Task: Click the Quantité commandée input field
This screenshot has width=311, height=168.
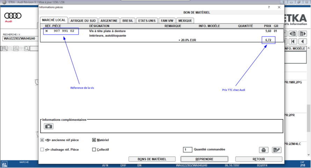Action: [x=187, y=149]
